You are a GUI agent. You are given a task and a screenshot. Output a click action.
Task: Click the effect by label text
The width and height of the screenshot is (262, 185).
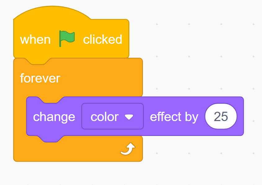point(174,116)
